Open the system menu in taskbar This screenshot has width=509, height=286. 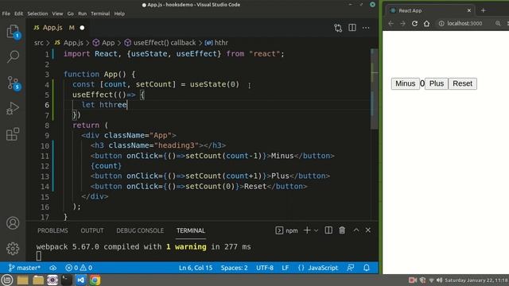7,280
